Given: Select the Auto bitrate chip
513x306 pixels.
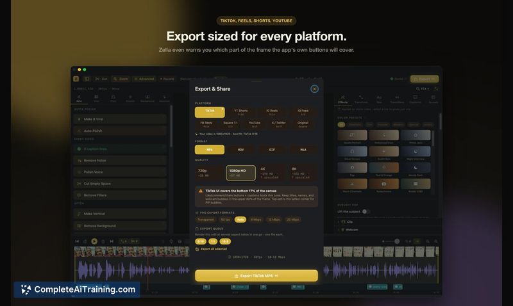Looking at the screenshot, I should coord(240,220).
